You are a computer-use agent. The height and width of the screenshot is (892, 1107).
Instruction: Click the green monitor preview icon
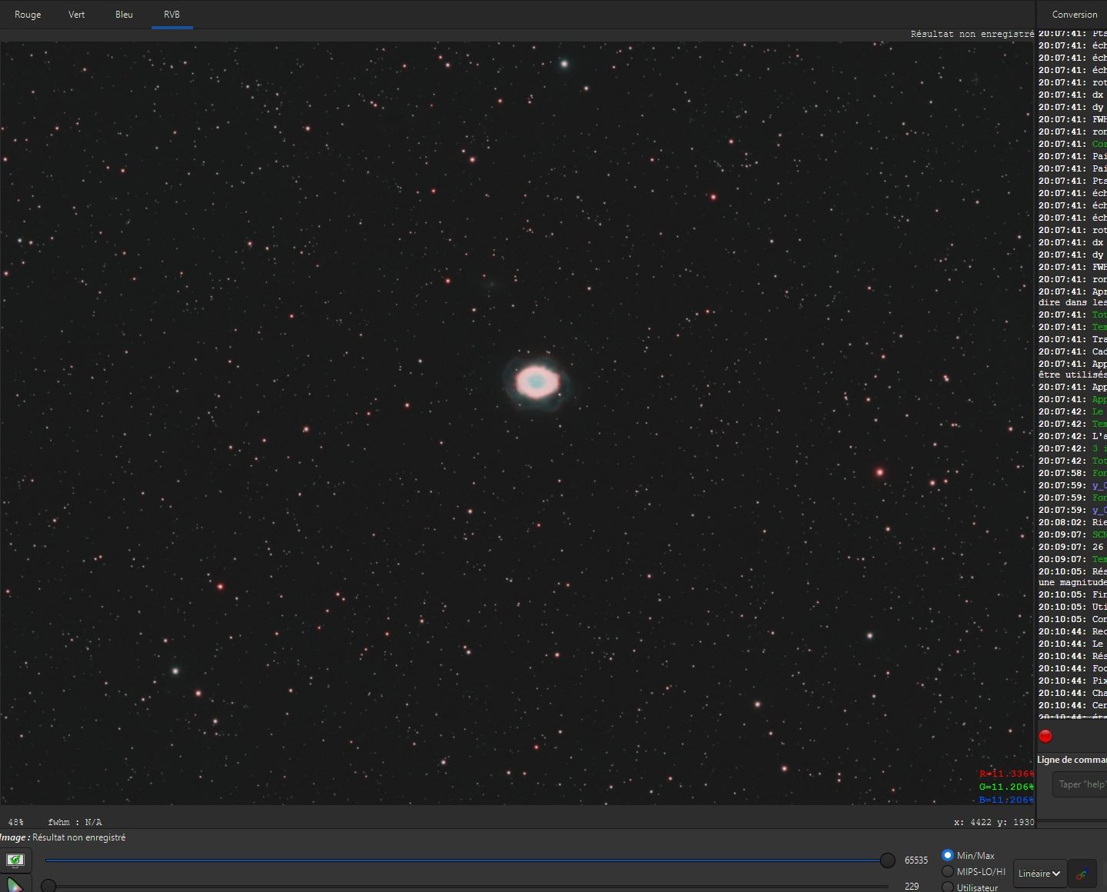point(15,860)
